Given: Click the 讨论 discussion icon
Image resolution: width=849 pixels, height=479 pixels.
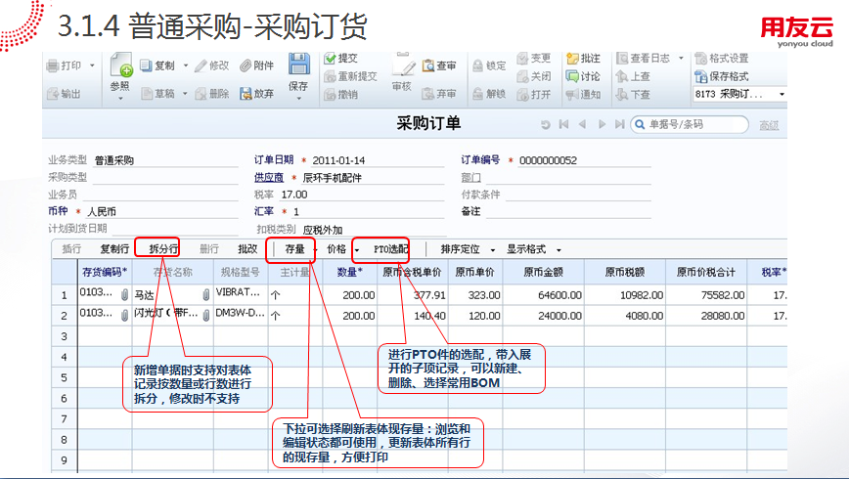Looking at the screenshot, I should (x=572, y=76).
